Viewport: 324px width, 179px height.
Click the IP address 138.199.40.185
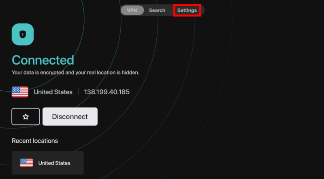tap(107, 92)
